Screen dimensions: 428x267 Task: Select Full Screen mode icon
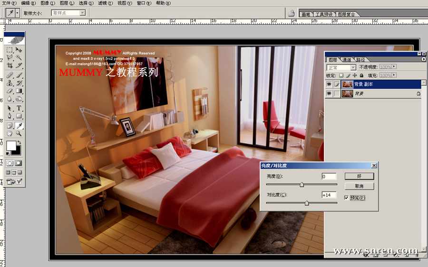(20, 172)
